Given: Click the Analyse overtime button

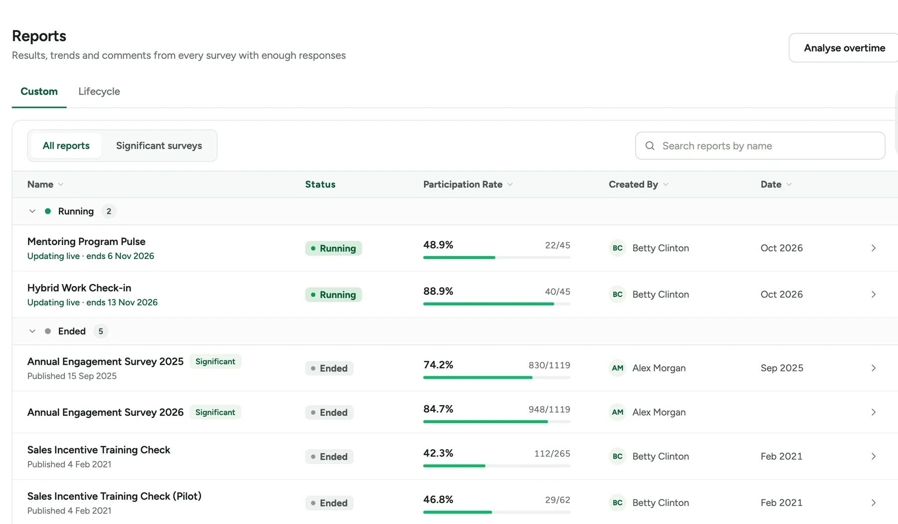Looking at the screenshot, I should point(844,48).
